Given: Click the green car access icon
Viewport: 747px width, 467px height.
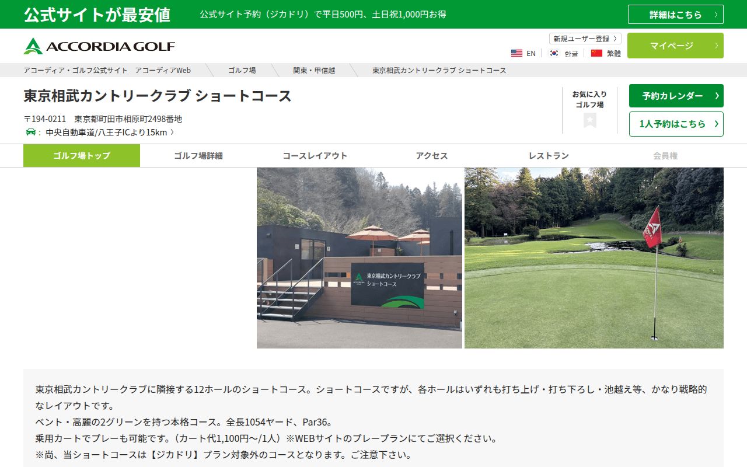Looking at the screenshot, I should click(31, 132).
